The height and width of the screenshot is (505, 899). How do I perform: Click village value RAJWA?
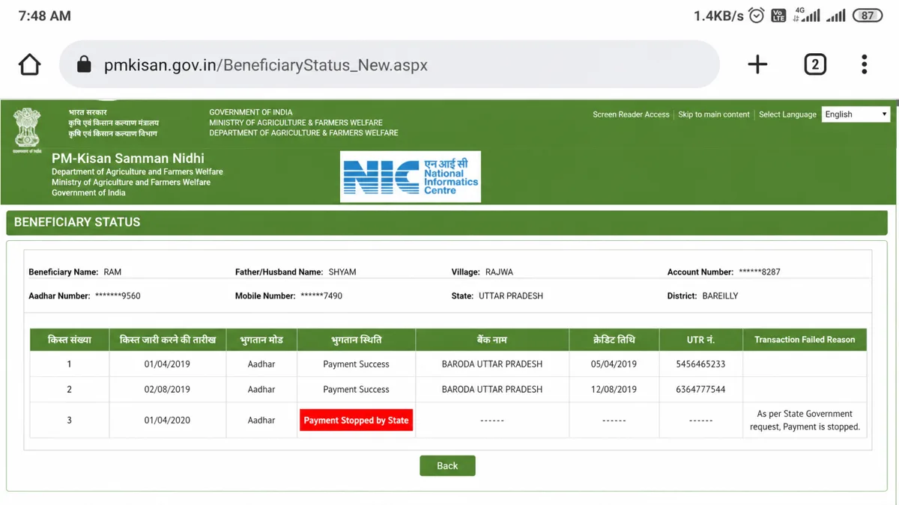point(499,272)
